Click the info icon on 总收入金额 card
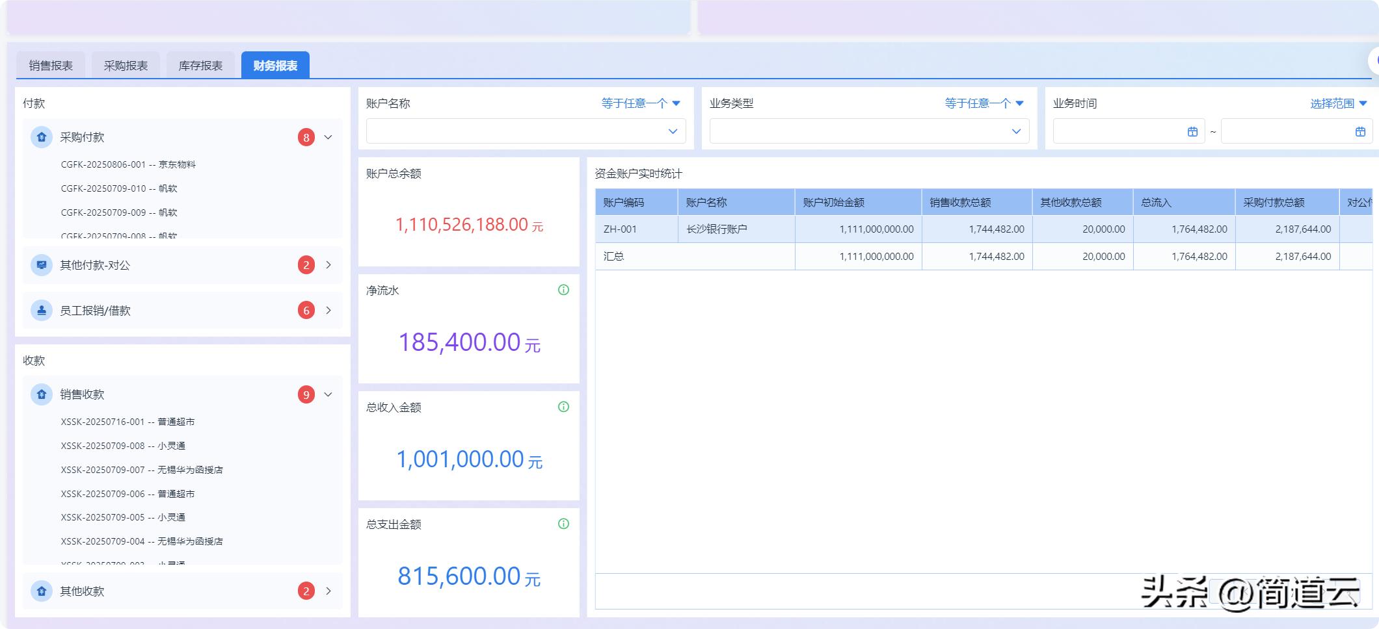This screenshot has height=629, width=1379. [x=563, y=407]
